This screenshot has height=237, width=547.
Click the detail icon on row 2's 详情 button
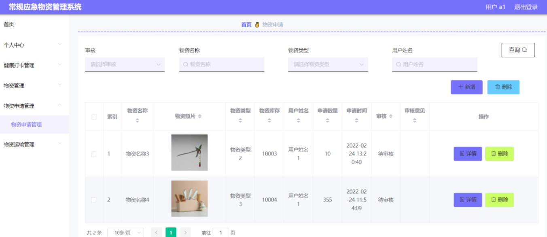[x=462, y=199]
